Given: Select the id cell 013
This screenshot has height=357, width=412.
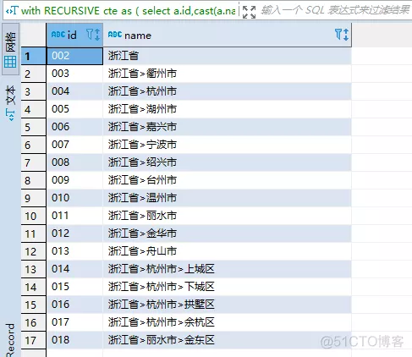Looking at the screenshot, I should [x=74, y=251].
